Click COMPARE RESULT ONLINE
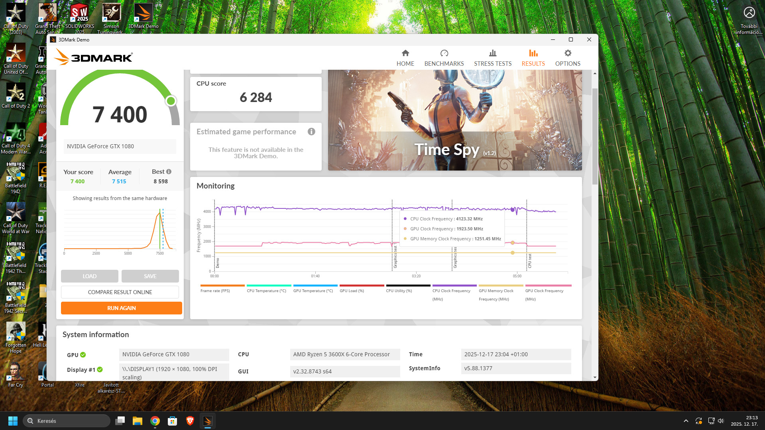 (120, 292)
